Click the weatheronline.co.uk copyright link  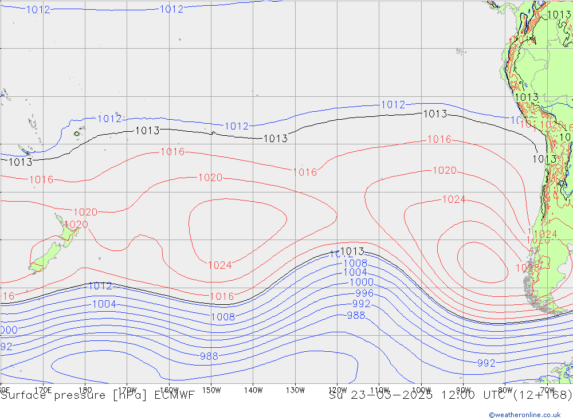(524, 414)
